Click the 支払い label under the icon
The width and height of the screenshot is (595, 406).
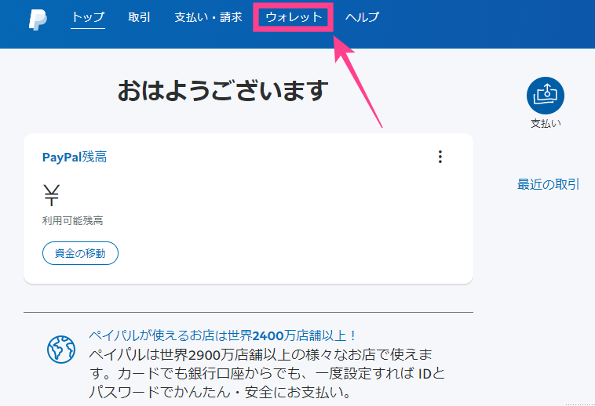click(x=546, y=124)
